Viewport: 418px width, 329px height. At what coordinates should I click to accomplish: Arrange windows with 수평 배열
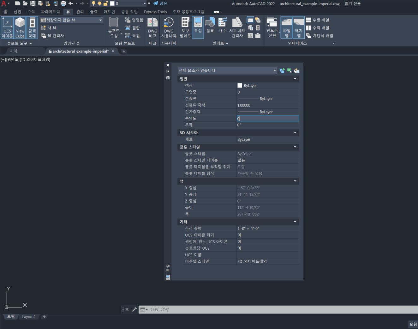tap(318, 20)
